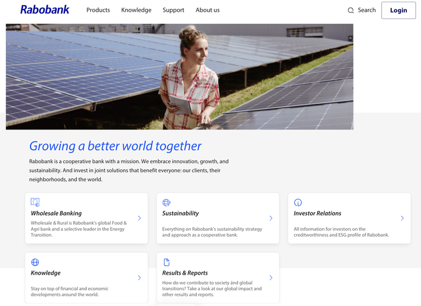
Task: Click the chevron on Sustainability card
Action: pos(271,218)
